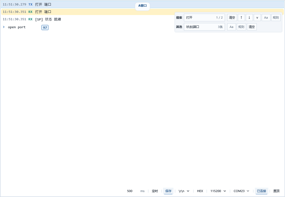Click the v icon to locate current match
285x197 pixels.
click(257, 18)
